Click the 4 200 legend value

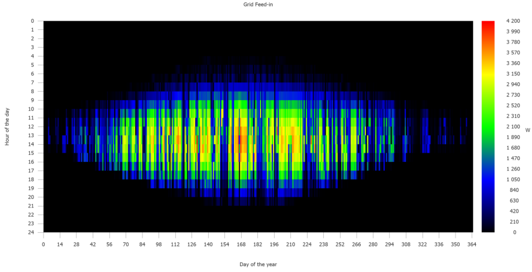pyautogui.click(x=513, y=21)
